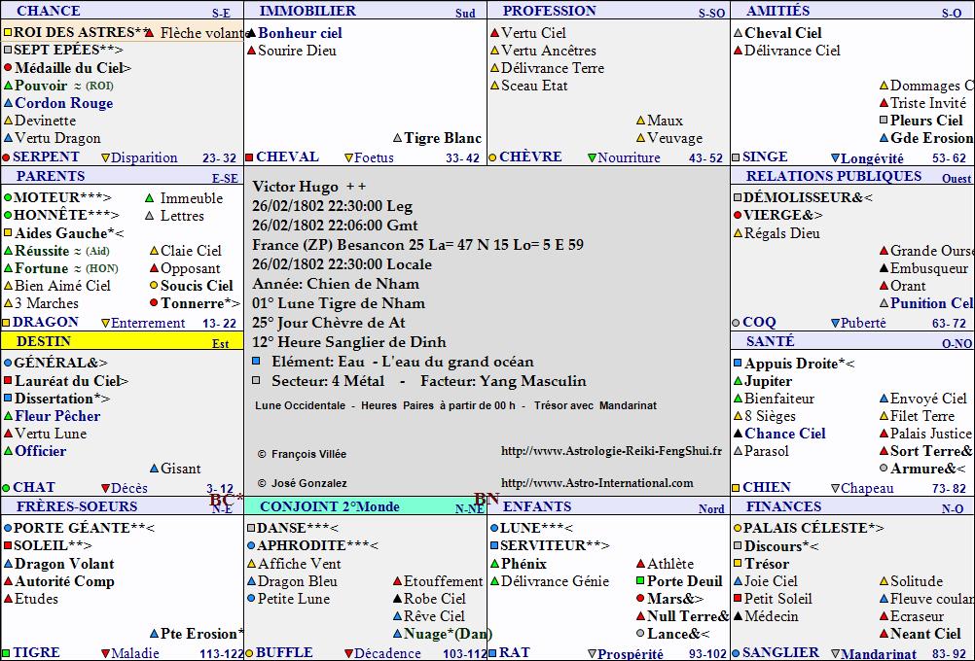Click the 'Lune Occidentale' settings line
The width and height of the screenshot is (975, 661).
click(x=455, y=405)
